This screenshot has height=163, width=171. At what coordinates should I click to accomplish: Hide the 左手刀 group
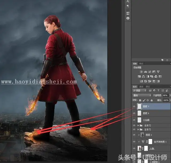click(x=134, y=130)
